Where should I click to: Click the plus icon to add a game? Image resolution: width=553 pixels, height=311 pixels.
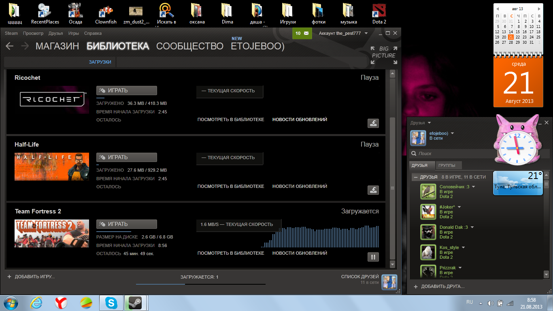point(9,277)
